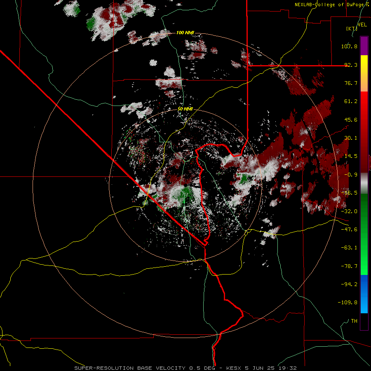Click the 92.3 velocity scale value
The width and height of the screenshot is (371, 371).
pos(351,65)
